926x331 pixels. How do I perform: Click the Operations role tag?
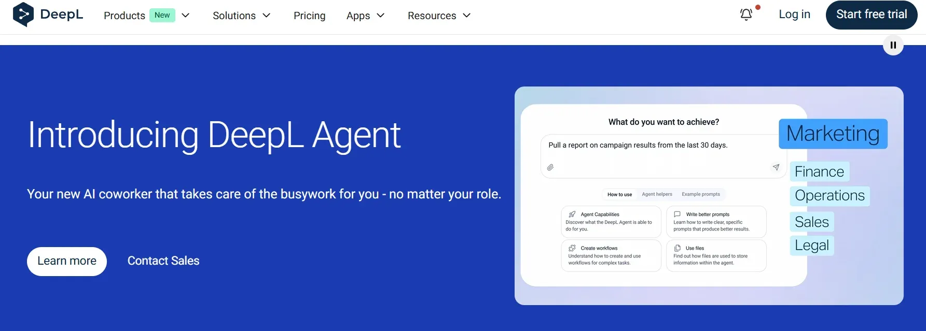tap(830, 196)
